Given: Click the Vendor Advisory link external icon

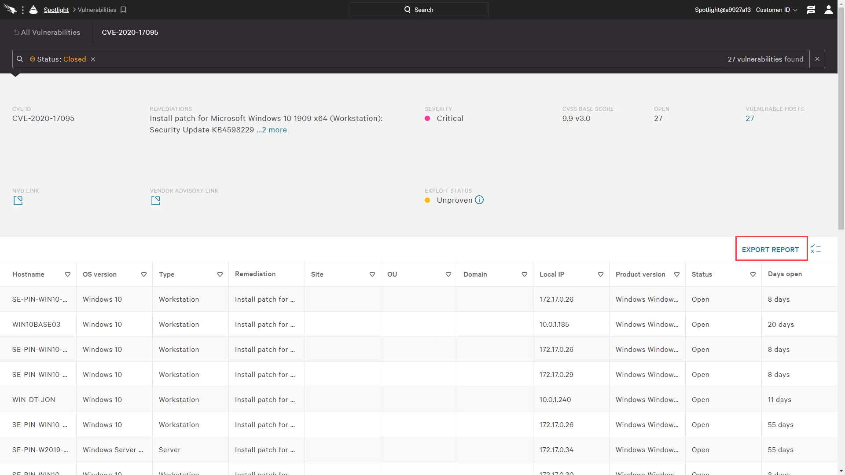Looking at the screenshot, I should click(x=155, y=201).
